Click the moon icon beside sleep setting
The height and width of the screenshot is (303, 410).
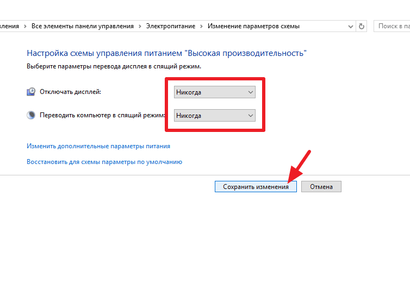point(31,115)
